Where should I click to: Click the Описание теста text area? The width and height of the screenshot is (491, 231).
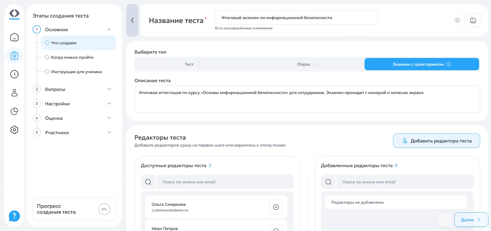[x=307, y=99]
